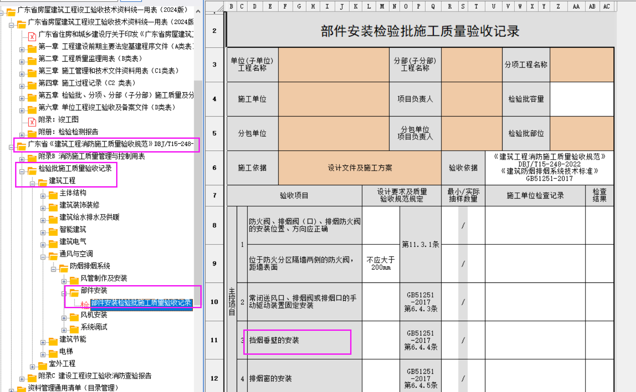Click the open folder icon beside 防烟排烟系统
Viewport: 636px width, 392px height.
click(x=63, y=268)
